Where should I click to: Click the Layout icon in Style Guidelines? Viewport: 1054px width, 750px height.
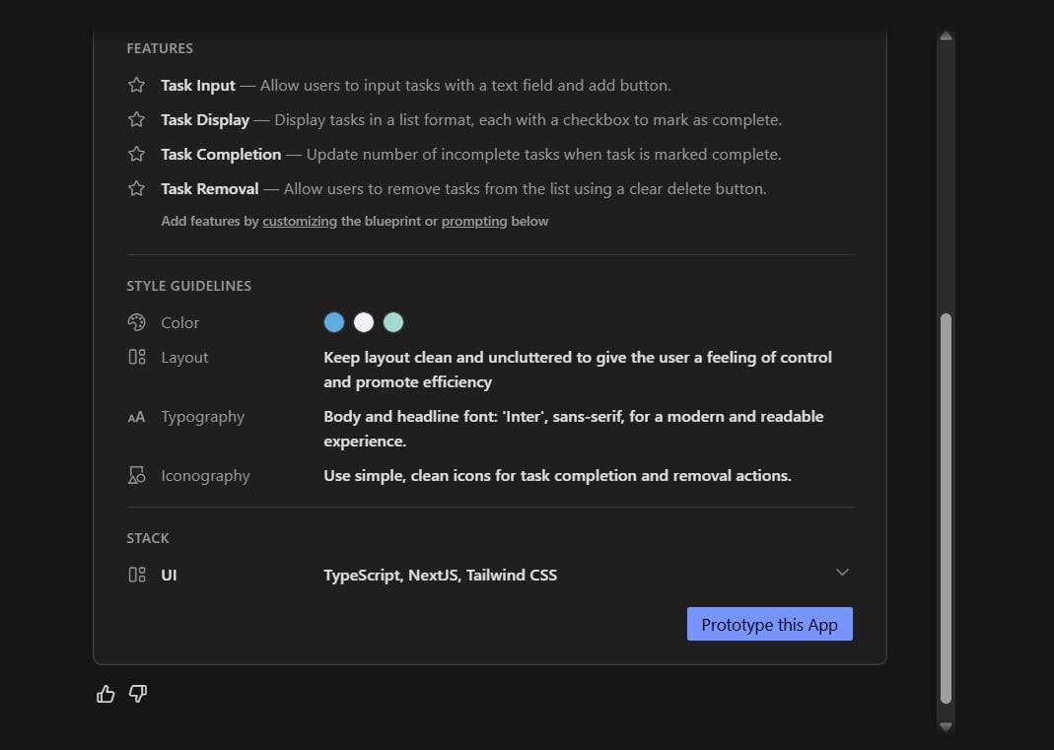[136, 357]
